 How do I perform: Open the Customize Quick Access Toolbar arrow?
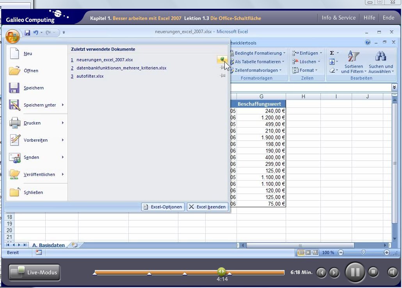click(x=64, y=32)
